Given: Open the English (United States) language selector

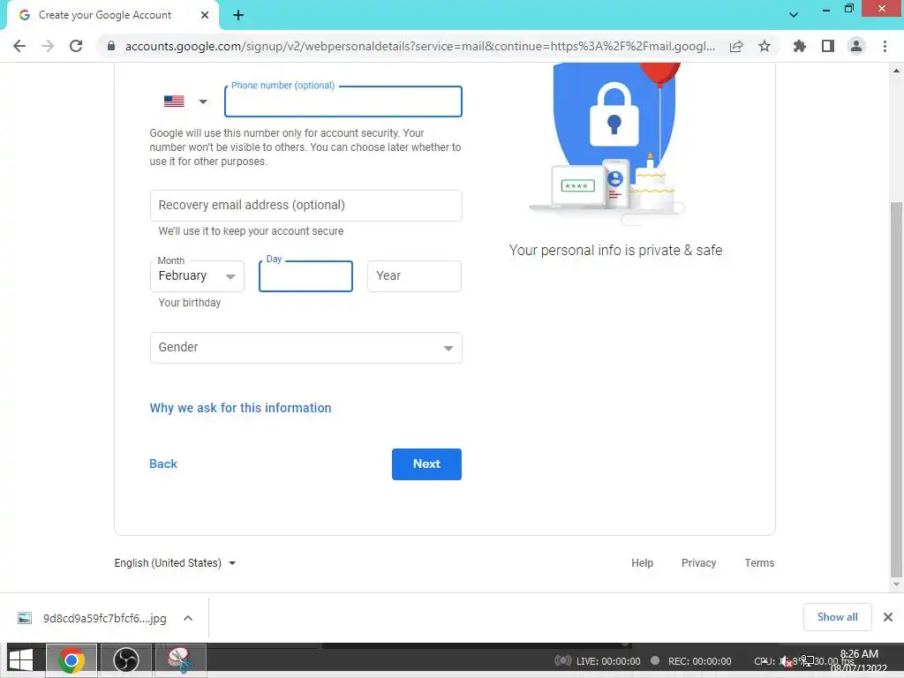Looking at the screenshot, I should coord(176,563).
